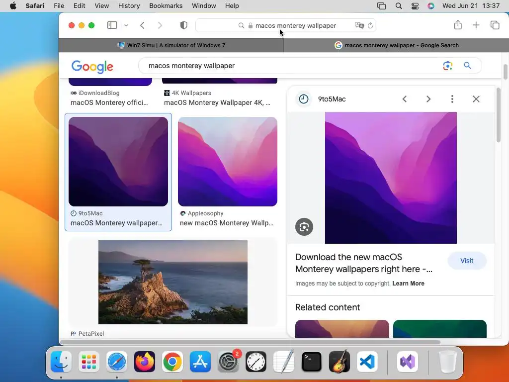Go to Google homepage via logo
This screenshot has height=382, width=509.
point(92,67)
